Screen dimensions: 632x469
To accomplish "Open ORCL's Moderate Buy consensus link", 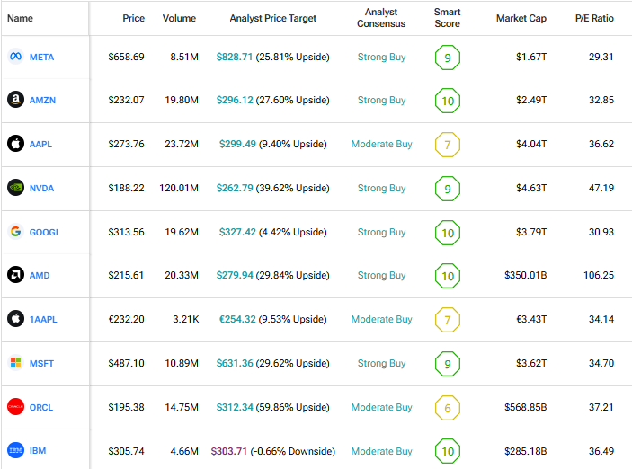I will (x=381, y=408).
